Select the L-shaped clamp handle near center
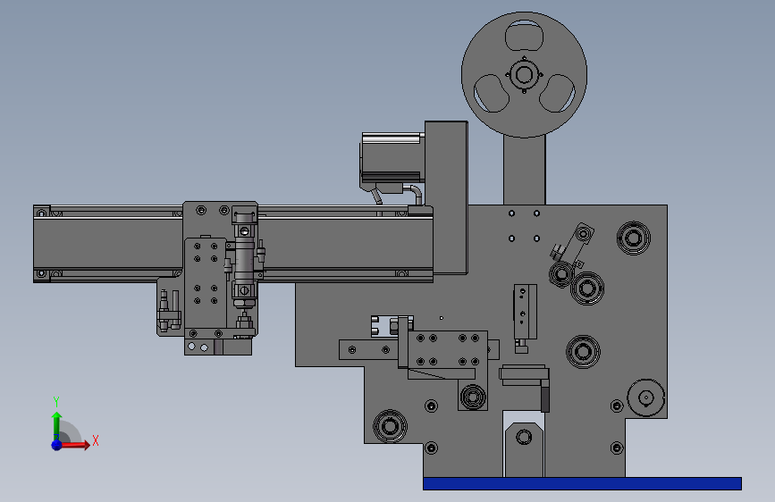The image size is (775, 502). click(x=525, y=388)
